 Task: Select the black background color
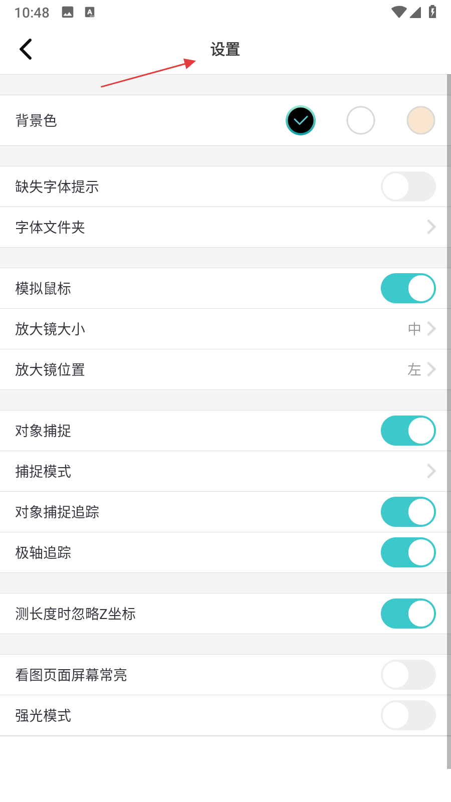[301, 121]
